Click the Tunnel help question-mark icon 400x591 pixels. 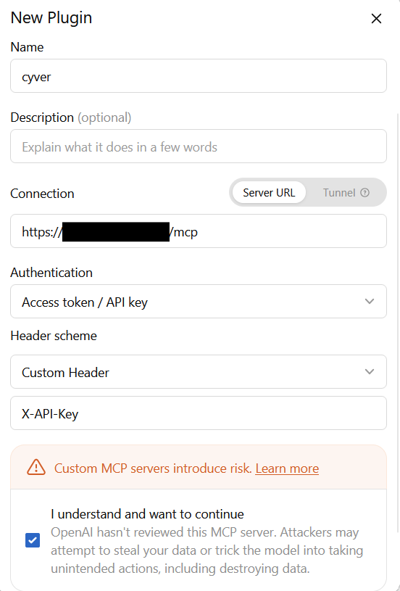pyautogui.click(x=364, y=193)
